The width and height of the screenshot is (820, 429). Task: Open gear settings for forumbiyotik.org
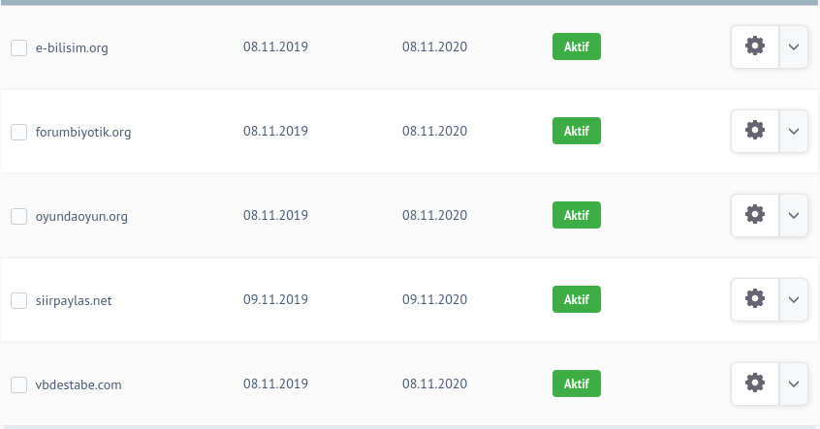(x=755, y=131)
